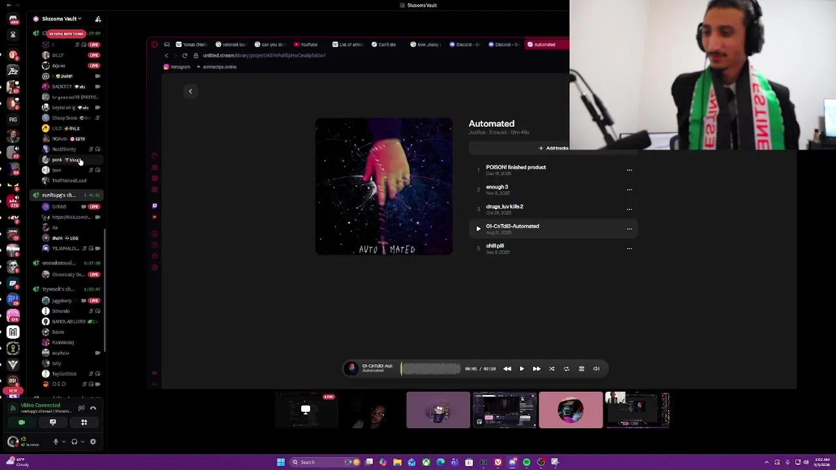Play 01-CnTdl3-Automated via its row play icon

tap(478, 229)
